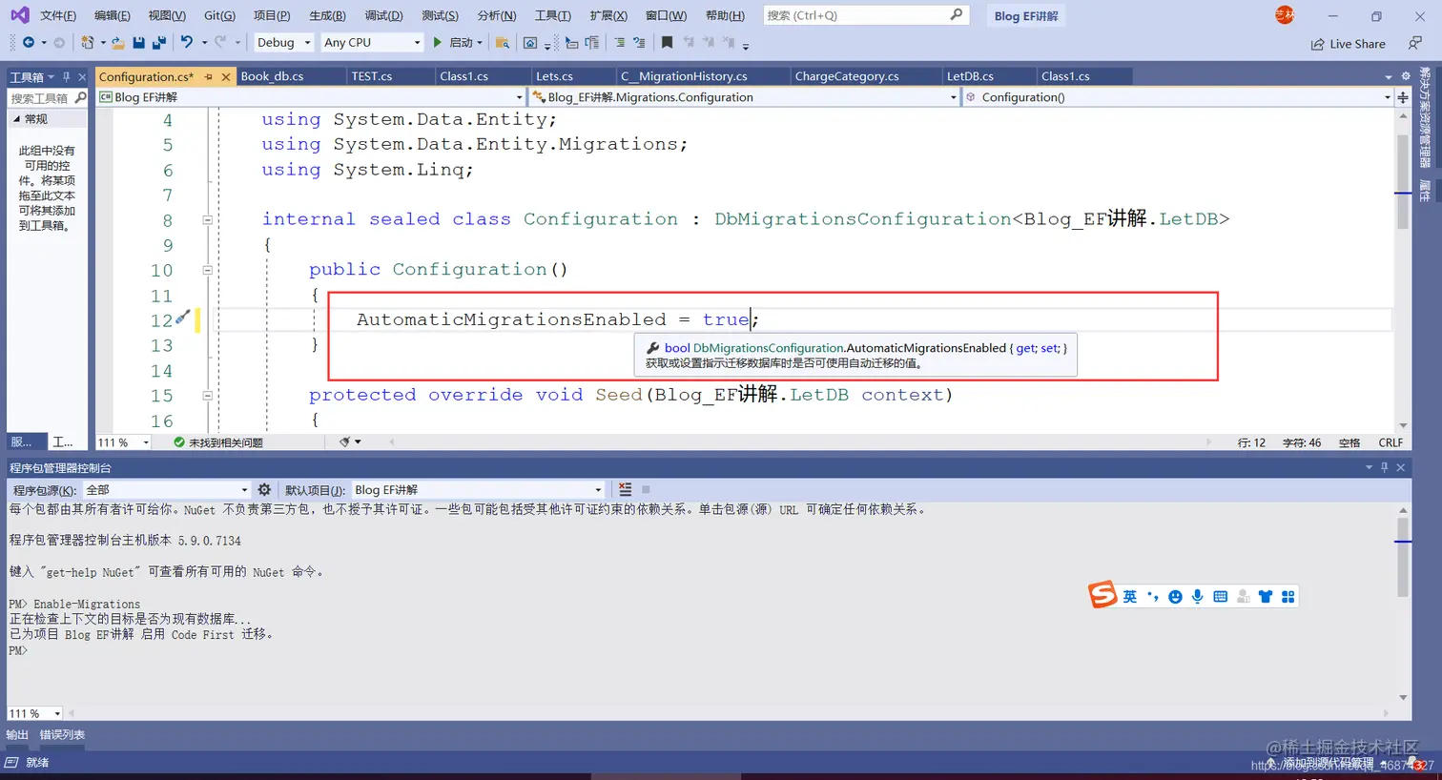
Task: Collapse the 常规 group in toolbox
Action: pos(16,119)
